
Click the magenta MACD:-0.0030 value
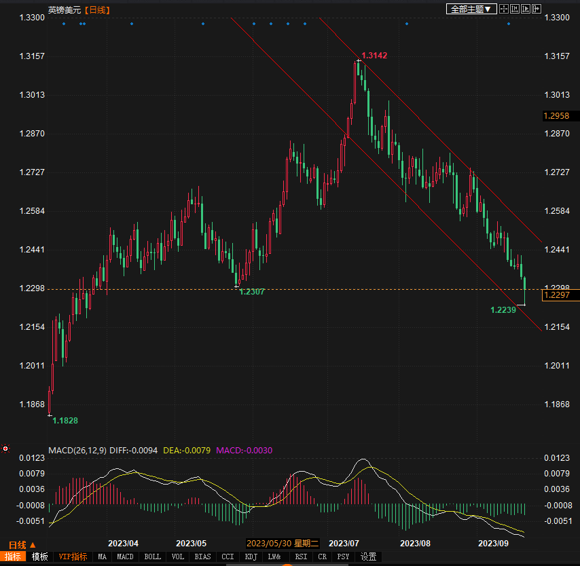(x=244, y=450)
